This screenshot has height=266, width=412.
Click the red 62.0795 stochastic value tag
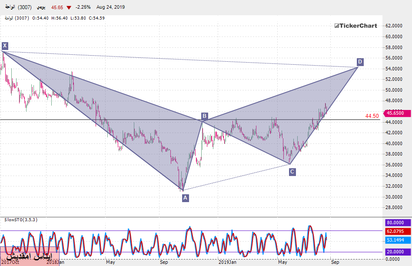click(x=398, y=232)
